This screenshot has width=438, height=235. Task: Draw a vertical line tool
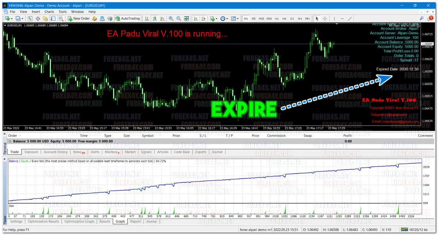(x=334, y=19)
